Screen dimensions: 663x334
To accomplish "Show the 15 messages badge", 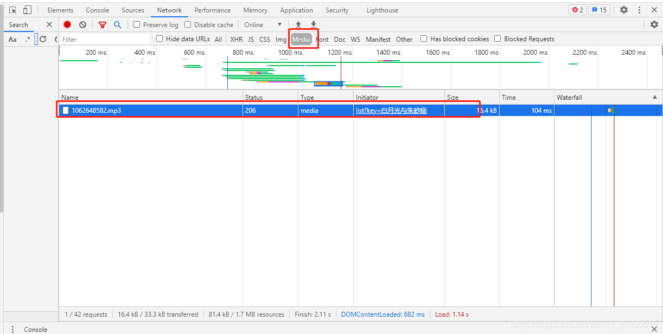I will 600,10.
